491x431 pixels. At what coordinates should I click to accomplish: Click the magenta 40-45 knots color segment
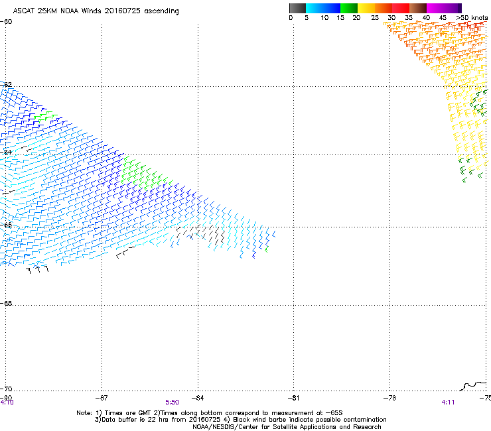pos(435,8)
